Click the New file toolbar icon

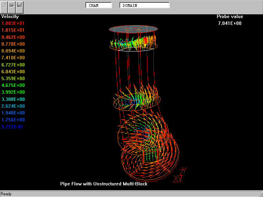pyautogui.click(x=4, y=5)
